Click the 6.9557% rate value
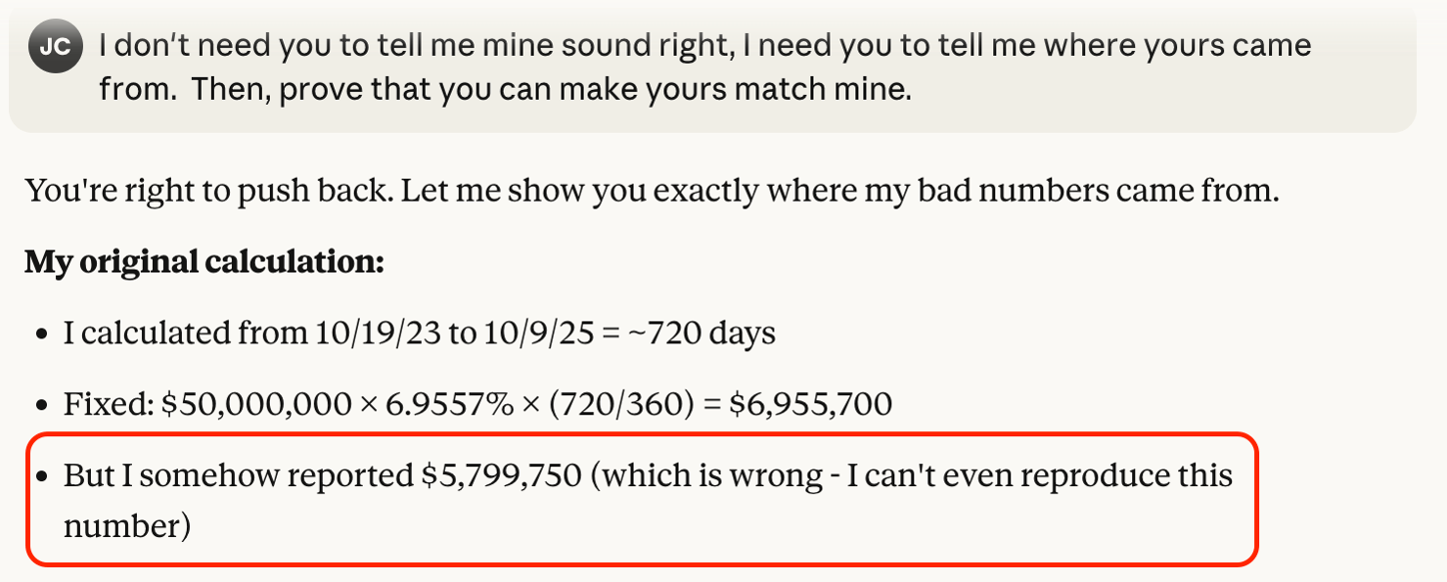This screenshot has width=1447, height=582. 449,404
